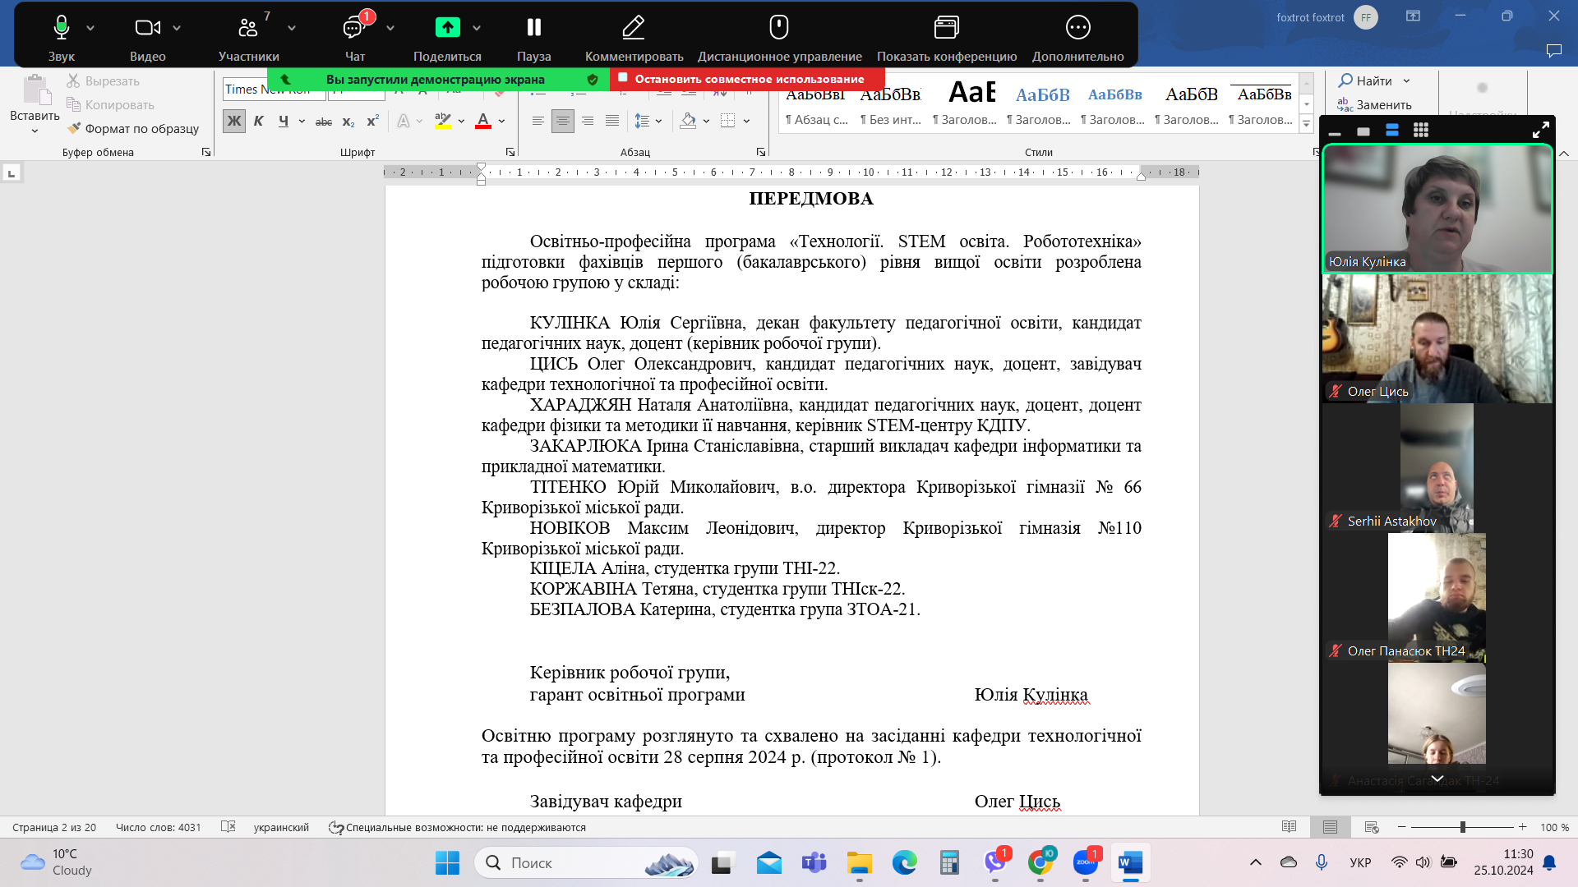Select Олег Цись video thumbnail

click(x=1437, y=338)
